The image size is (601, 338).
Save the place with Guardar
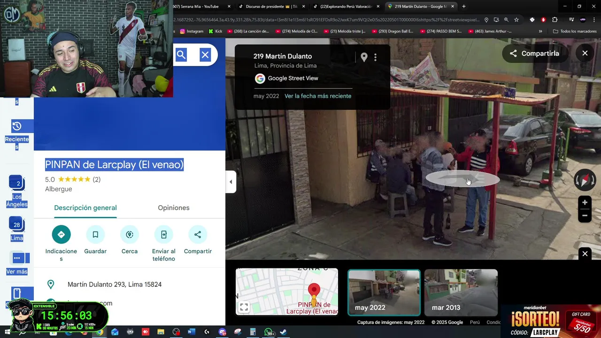point(95,240)
